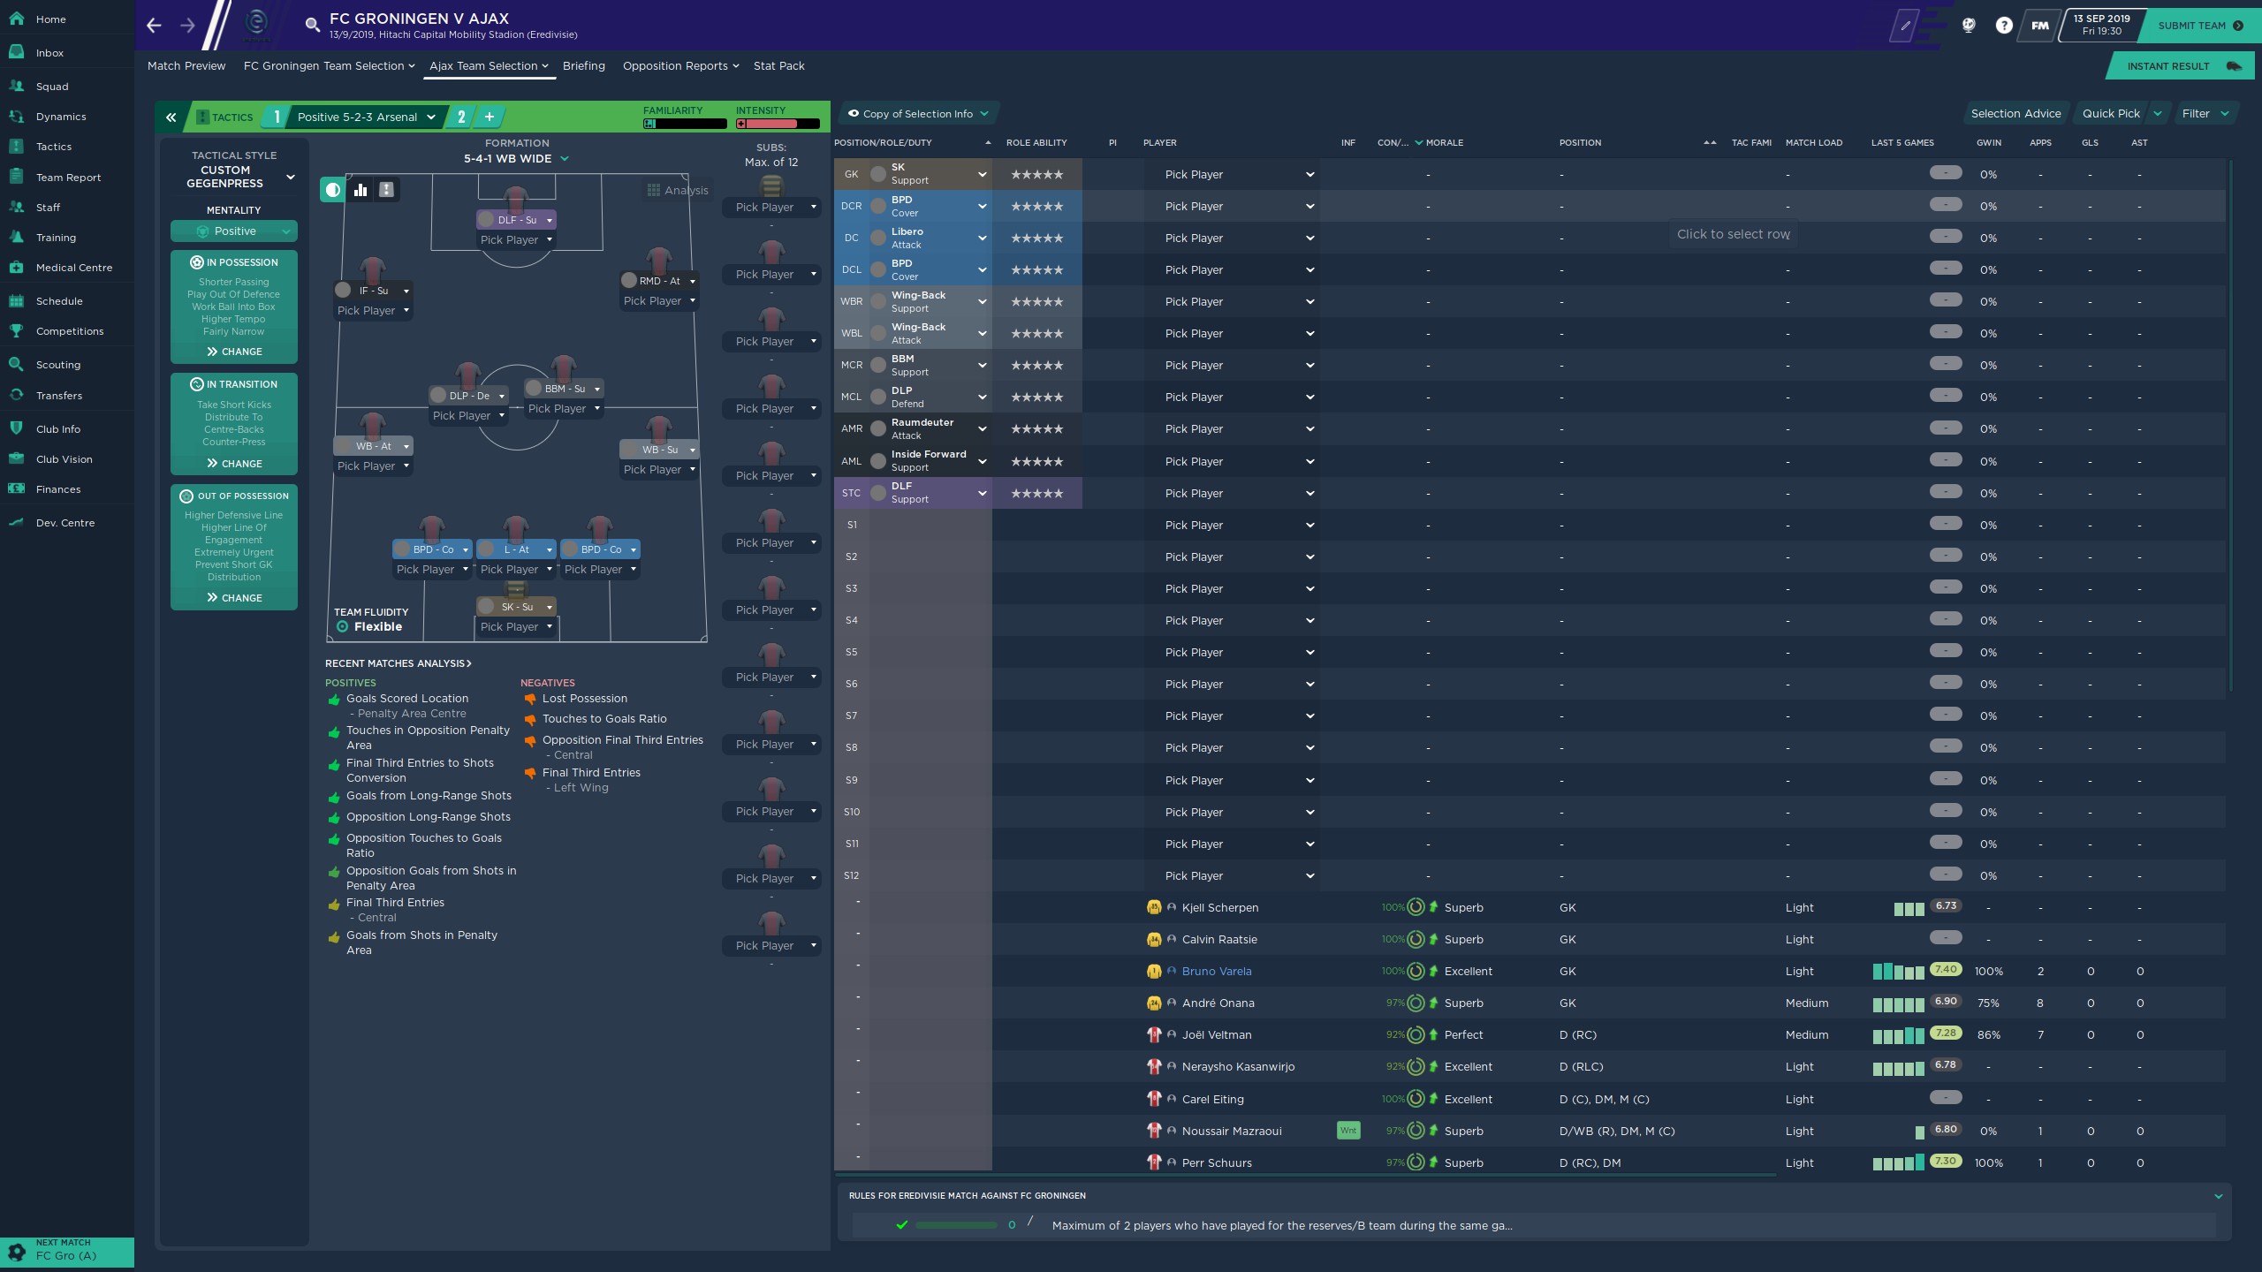Viewport: 2262px width, 1272px height.
Task: Click the Intensity bar indicator
Action: pos(778,124)
